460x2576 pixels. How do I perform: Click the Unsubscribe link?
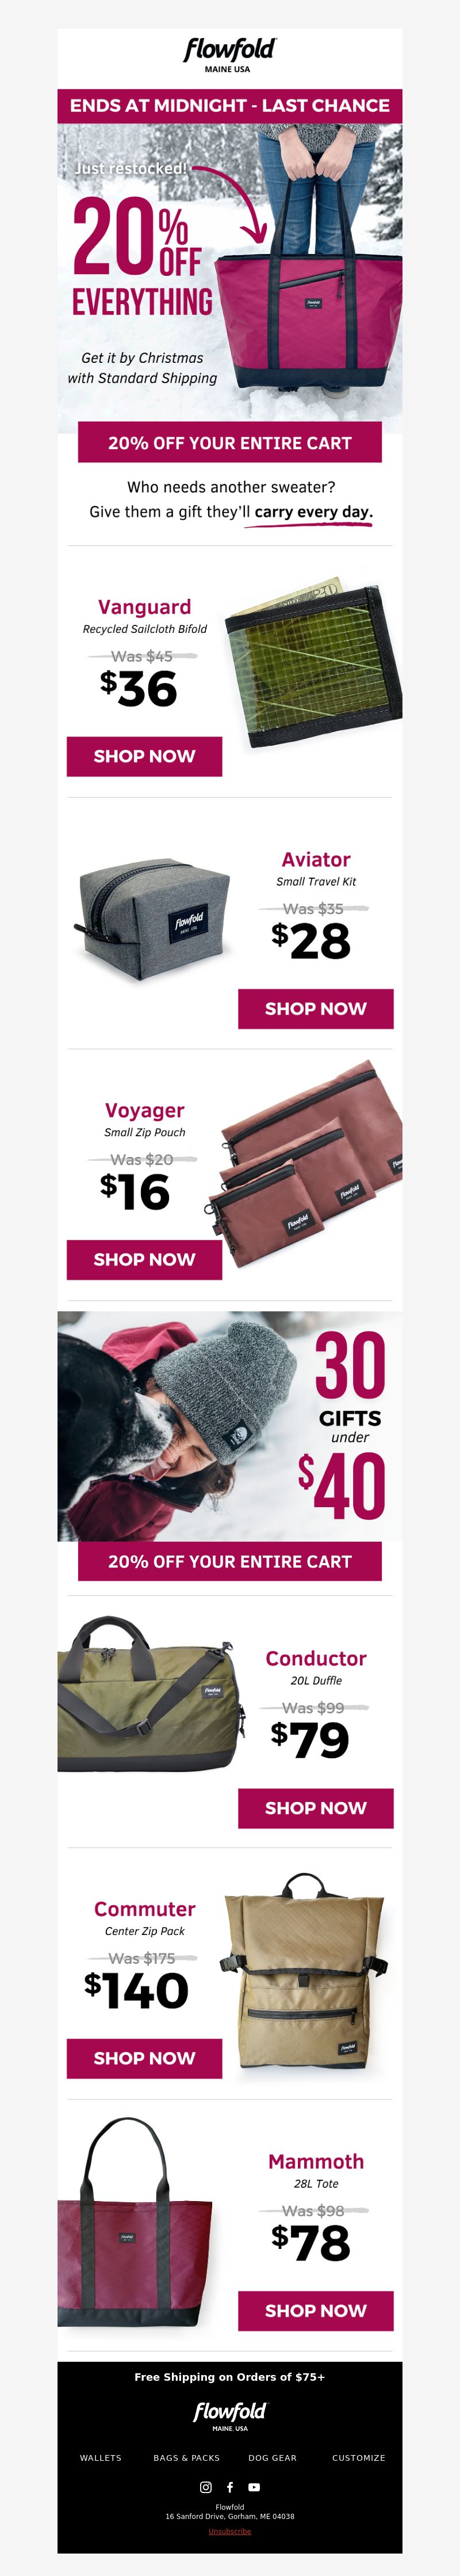(x=229, y=2531)
